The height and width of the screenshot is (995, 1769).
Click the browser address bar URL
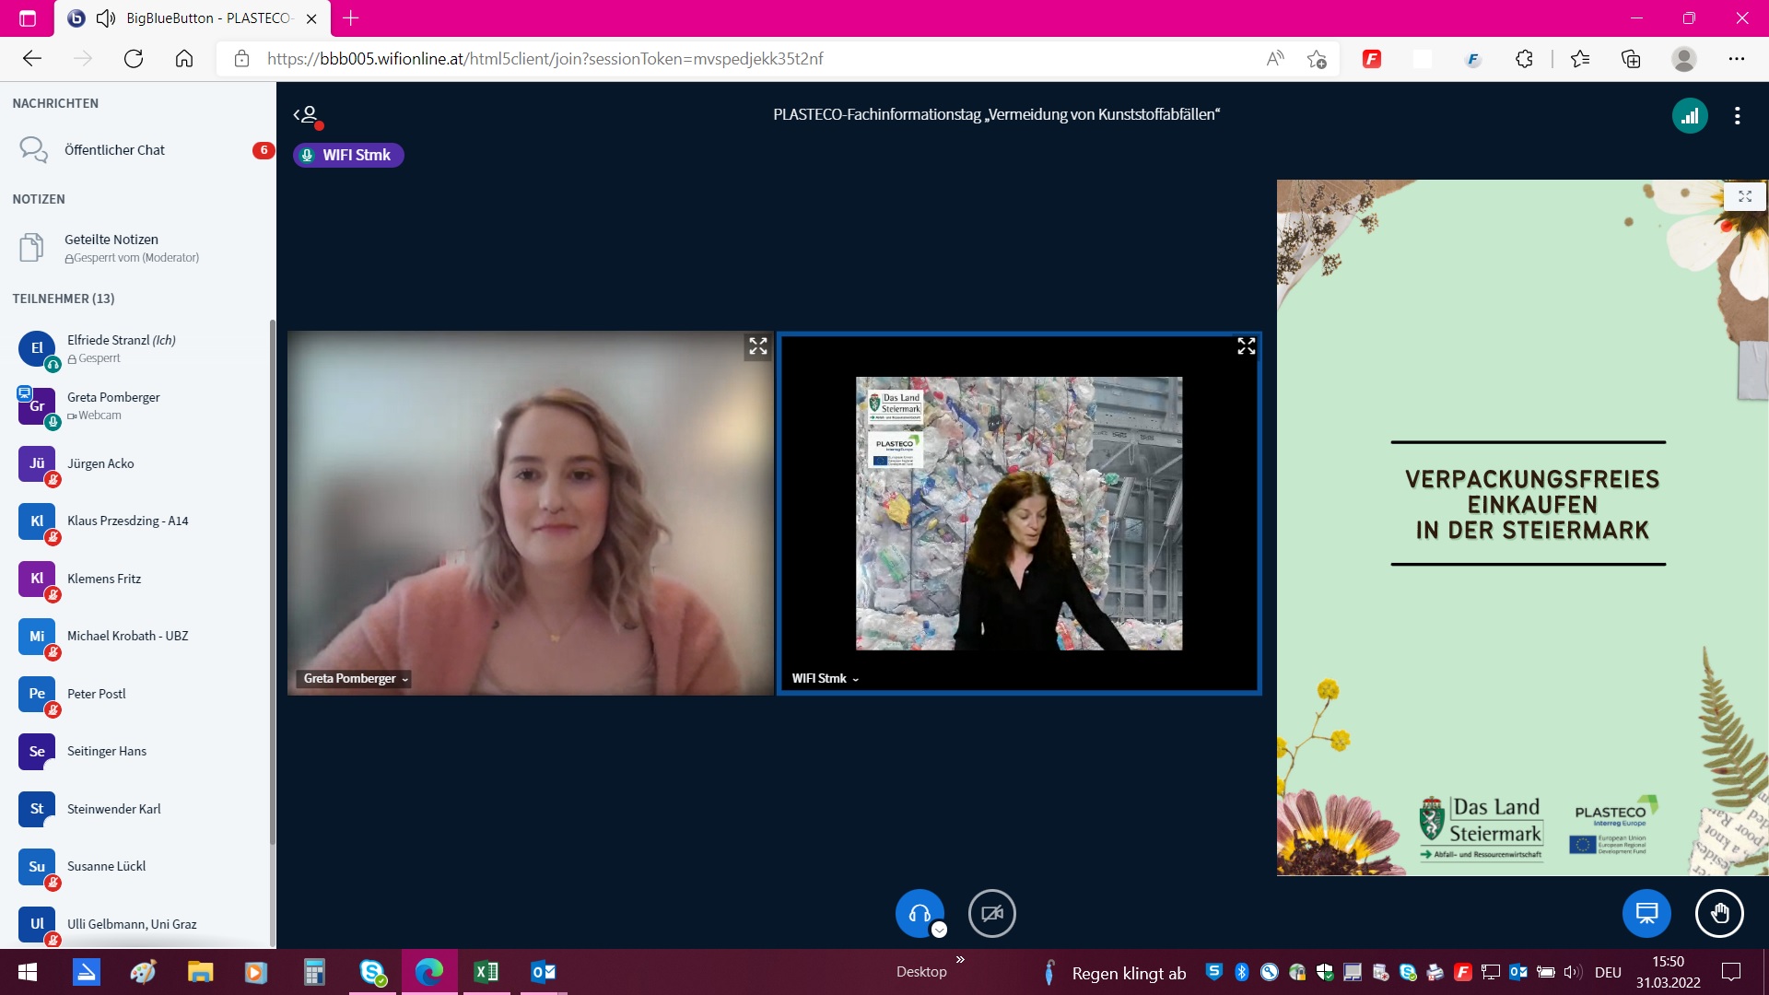point(545,59)
